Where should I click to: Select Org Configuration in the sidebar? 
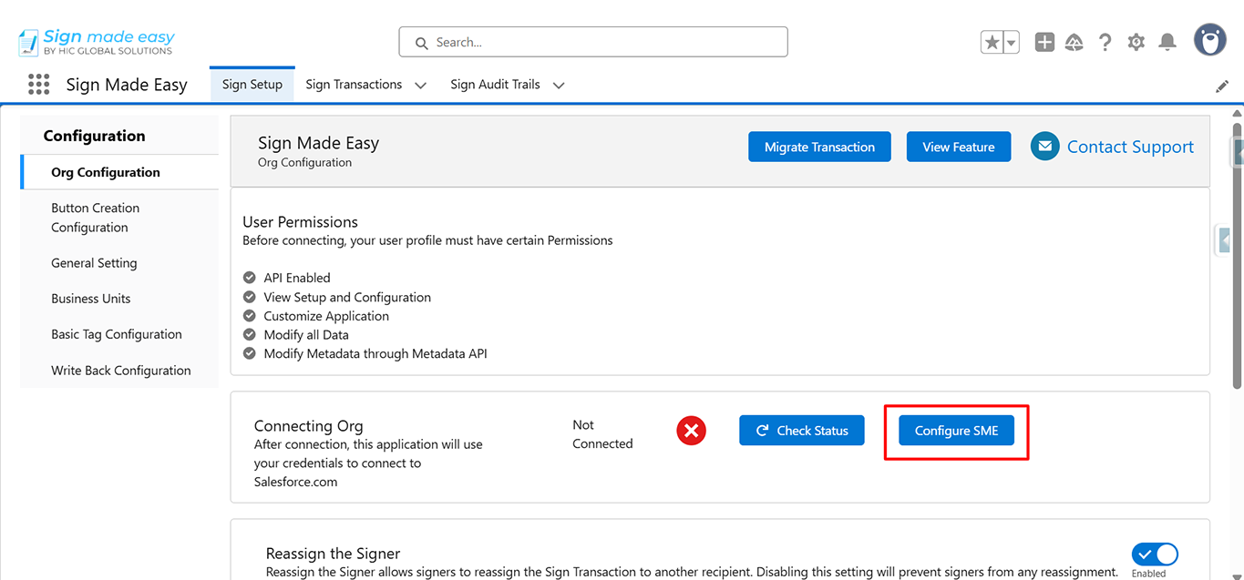coord(119,172)
